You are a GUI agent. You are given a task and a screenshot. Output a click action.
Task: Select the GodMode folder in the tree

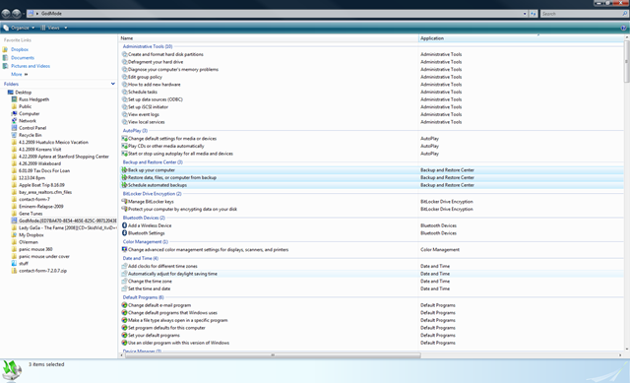coord(68,221)
